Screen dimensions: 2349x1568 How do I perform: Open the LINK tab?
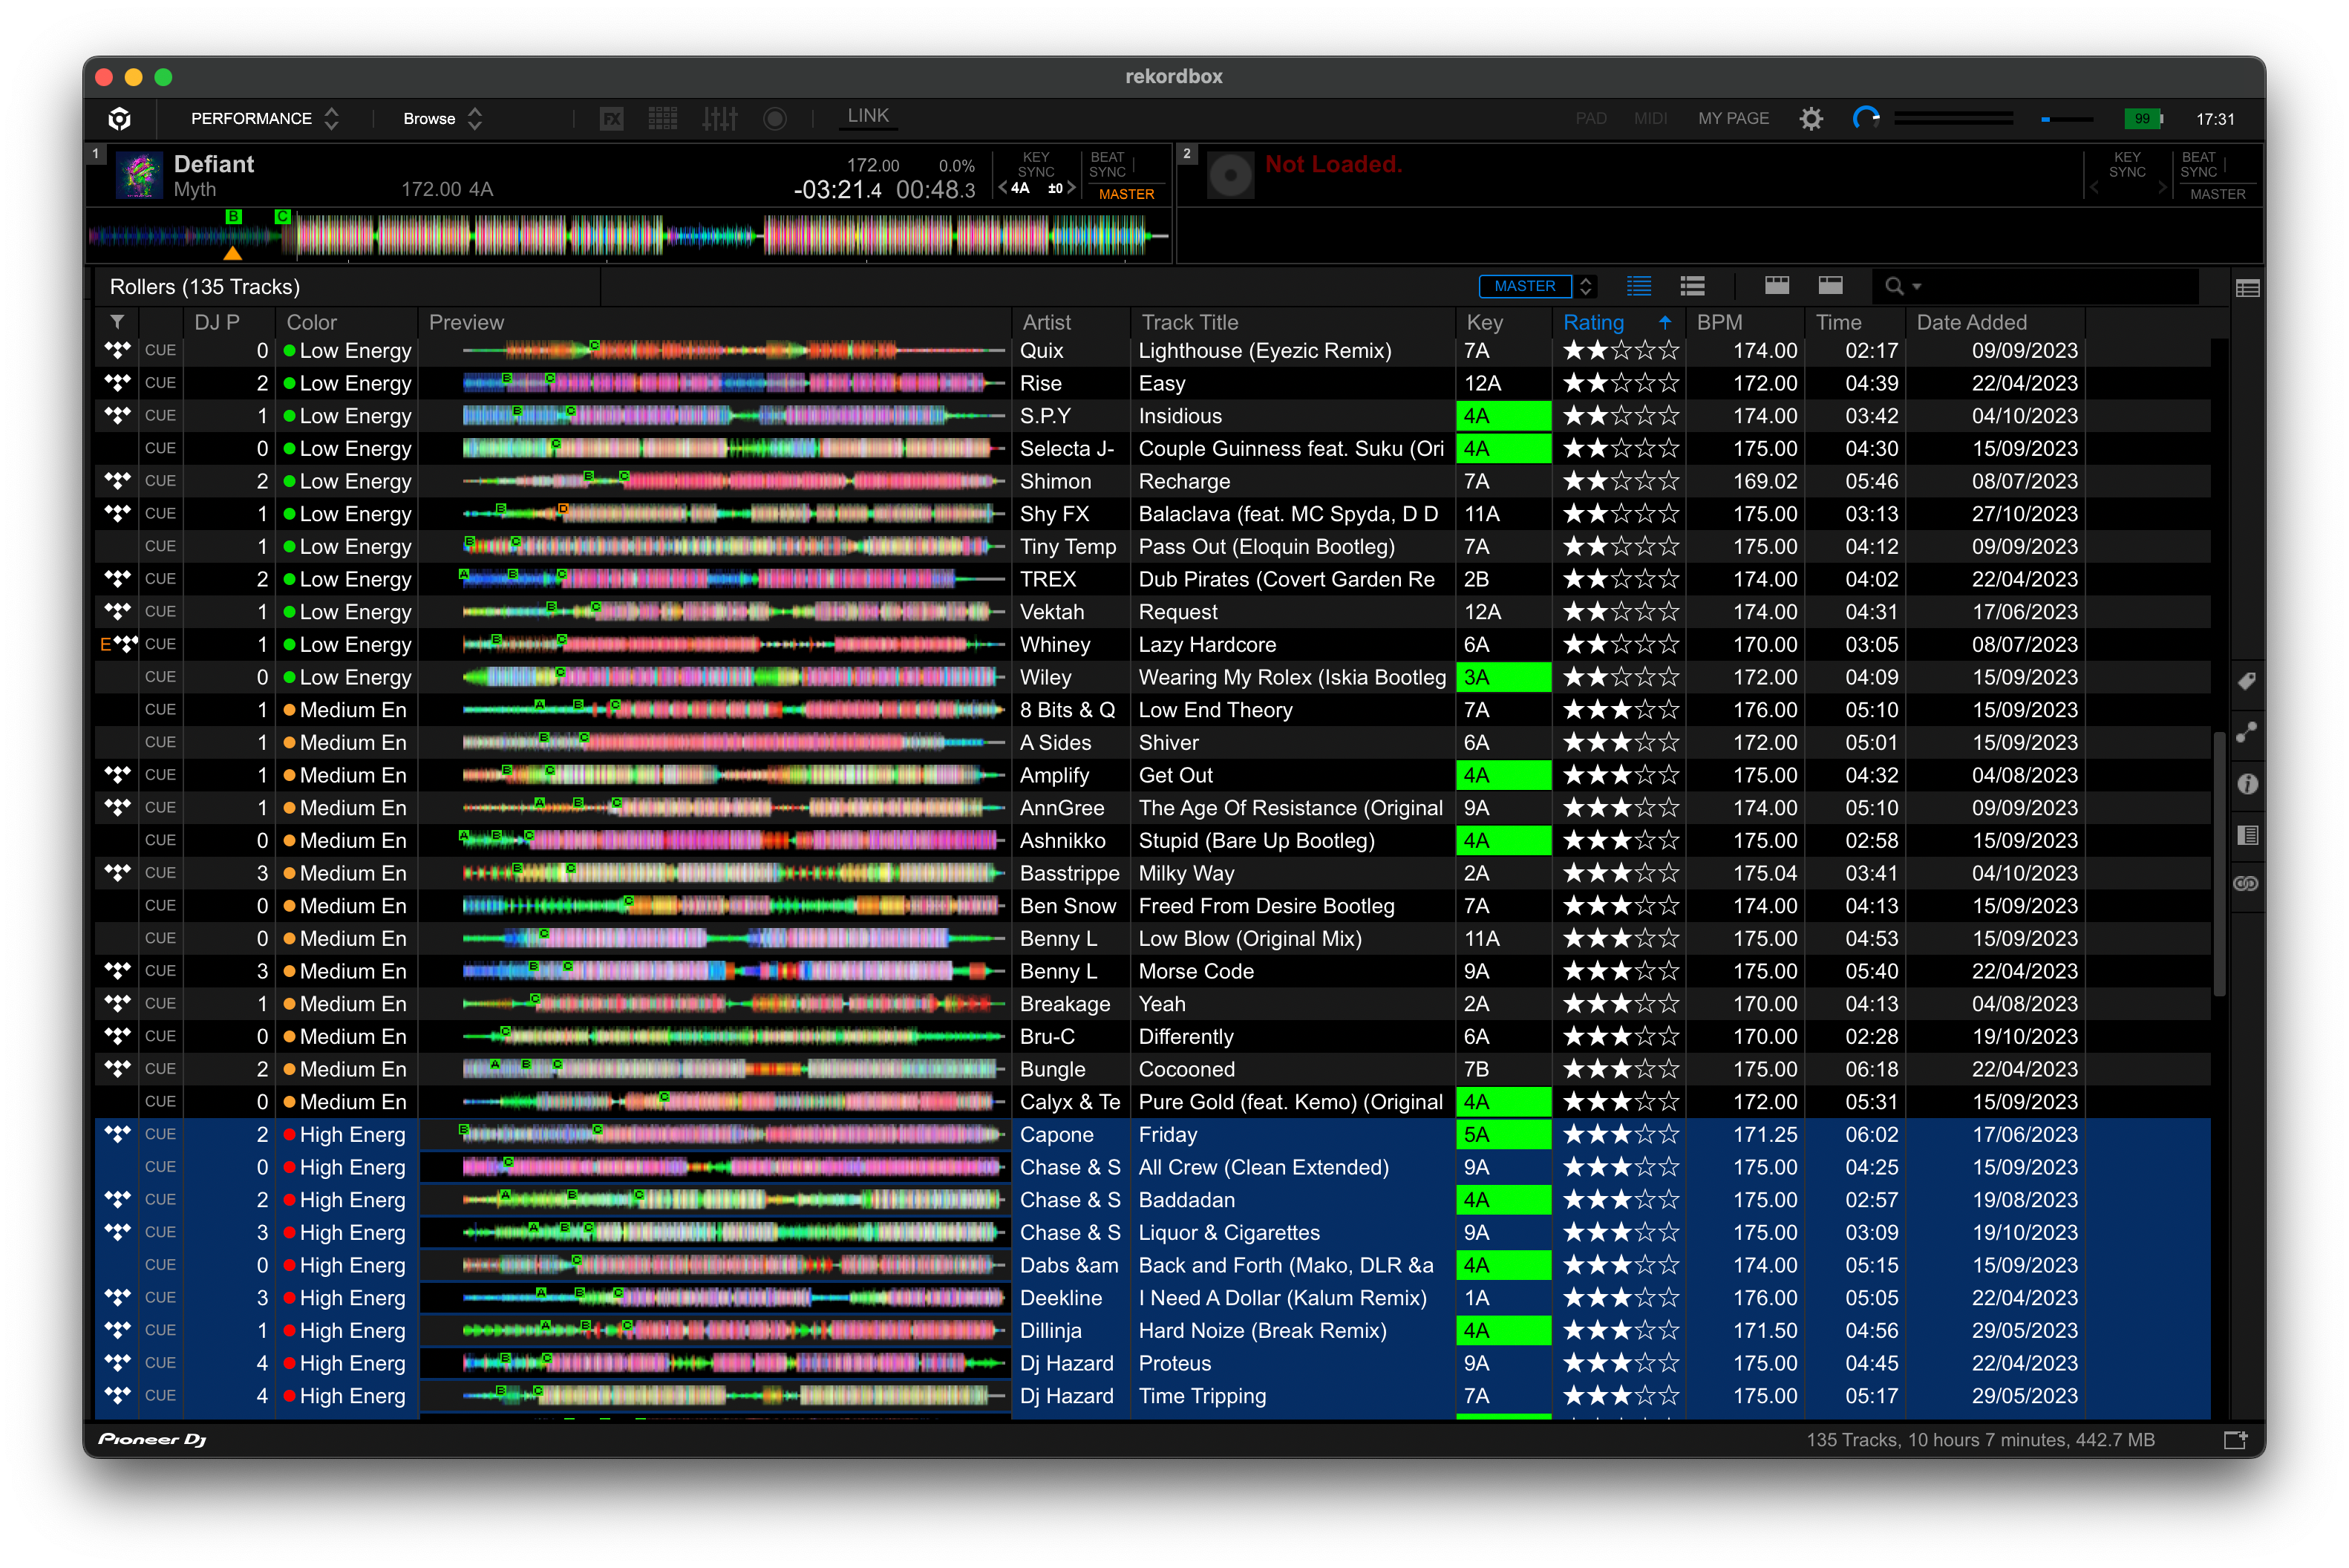tap(867, 116)
